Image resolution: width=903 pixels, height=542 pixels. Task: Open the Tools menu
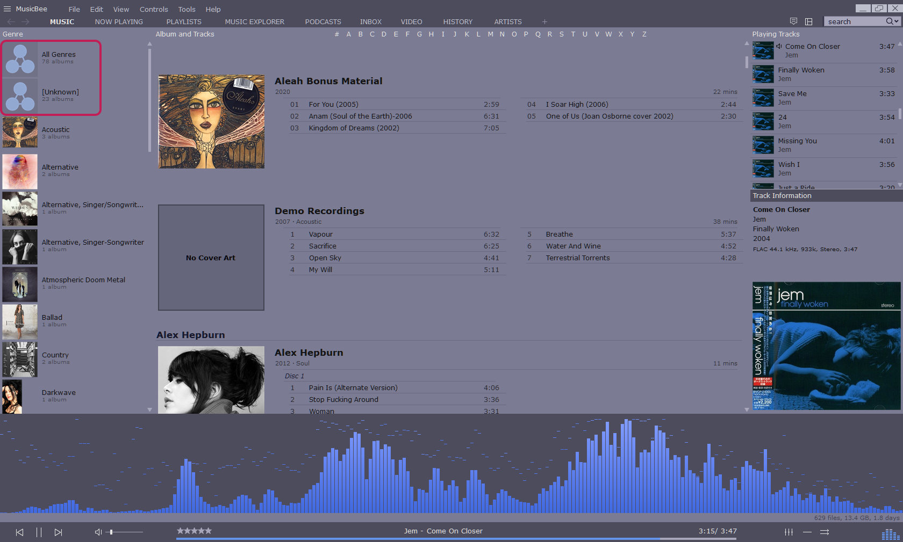pyautogui.click(x=187, y=9)
